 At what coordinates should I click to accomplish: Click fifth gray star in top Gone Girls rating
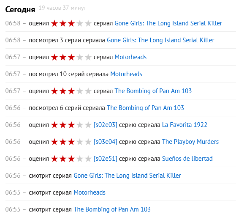pos(88,24)
